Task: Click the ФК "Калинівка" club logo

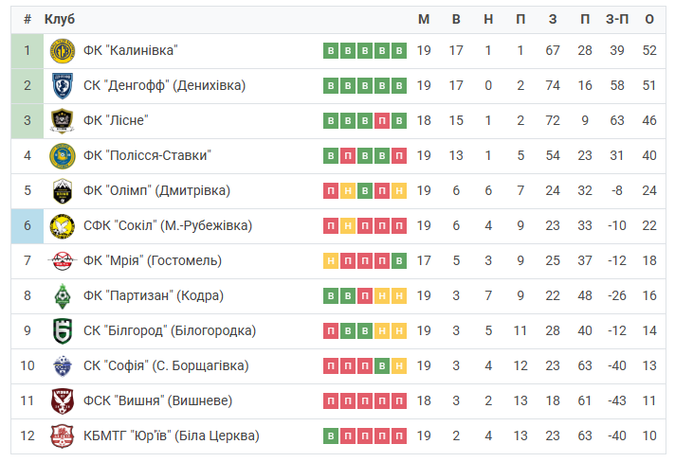Action: (x=63, y=51)
